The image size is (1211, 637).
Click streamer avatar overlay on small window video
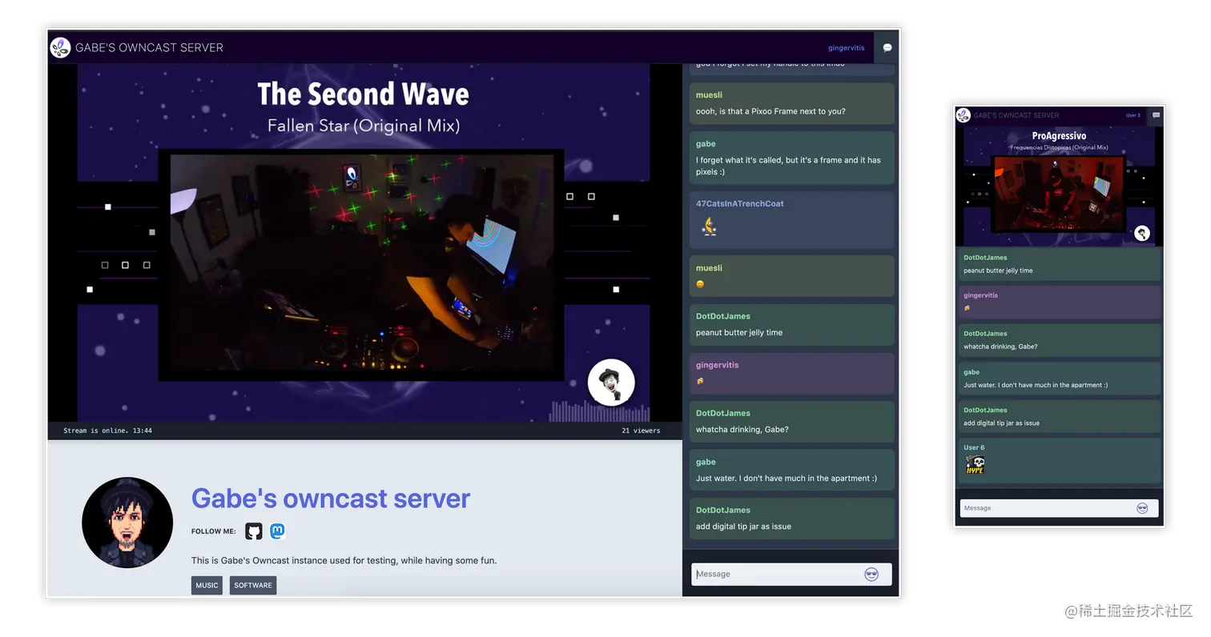click(x=1142, y=233)
